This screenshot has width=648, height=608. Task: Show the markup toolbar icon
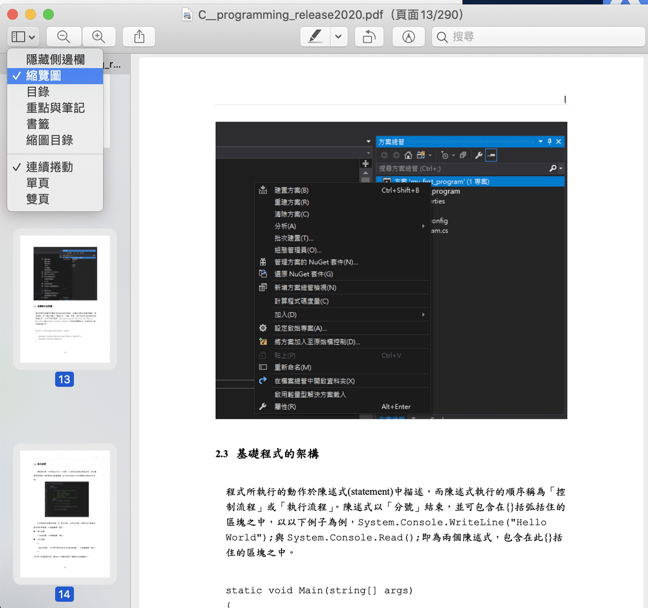[x=409, y=37]
